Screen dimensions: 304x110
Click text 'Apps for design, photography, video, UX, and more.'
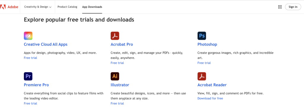coord(60,53)
